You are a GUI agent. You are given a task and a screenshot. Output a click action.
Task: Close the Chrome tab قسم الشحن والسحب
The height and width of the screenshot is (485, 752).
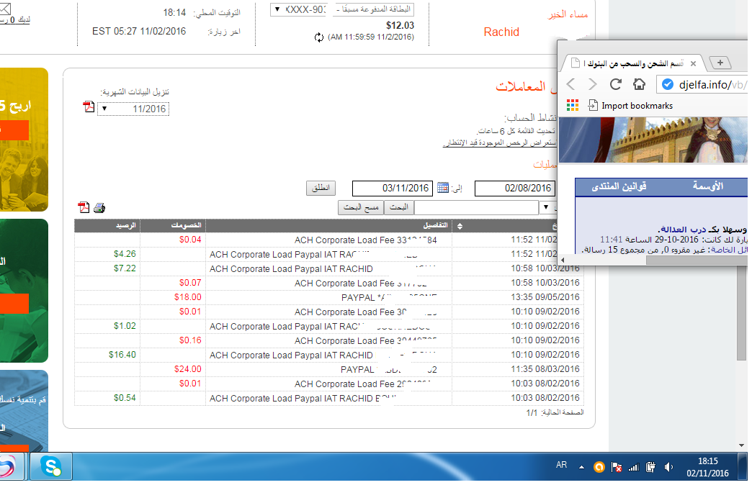click(x=693, y=63)
